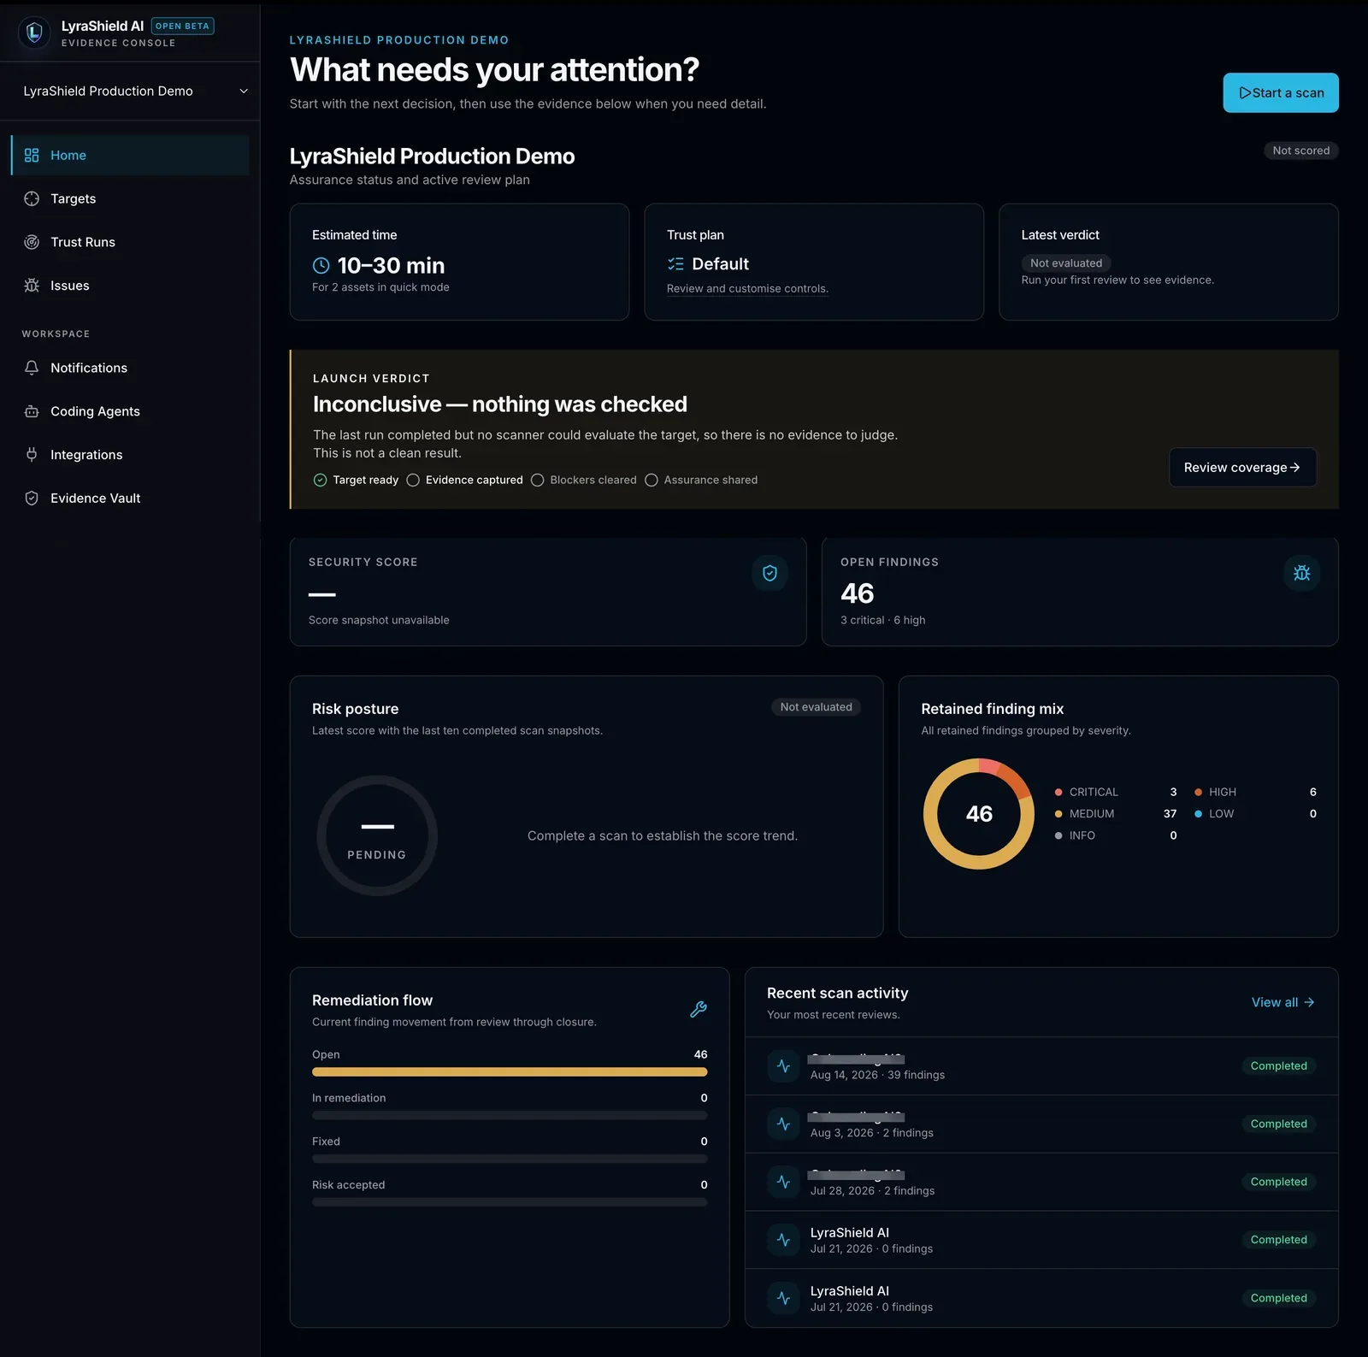This screenshot has width=1368, height=1357.
Task: Click the PENDING risk score gauge
Action: click(x=377, y=835)
